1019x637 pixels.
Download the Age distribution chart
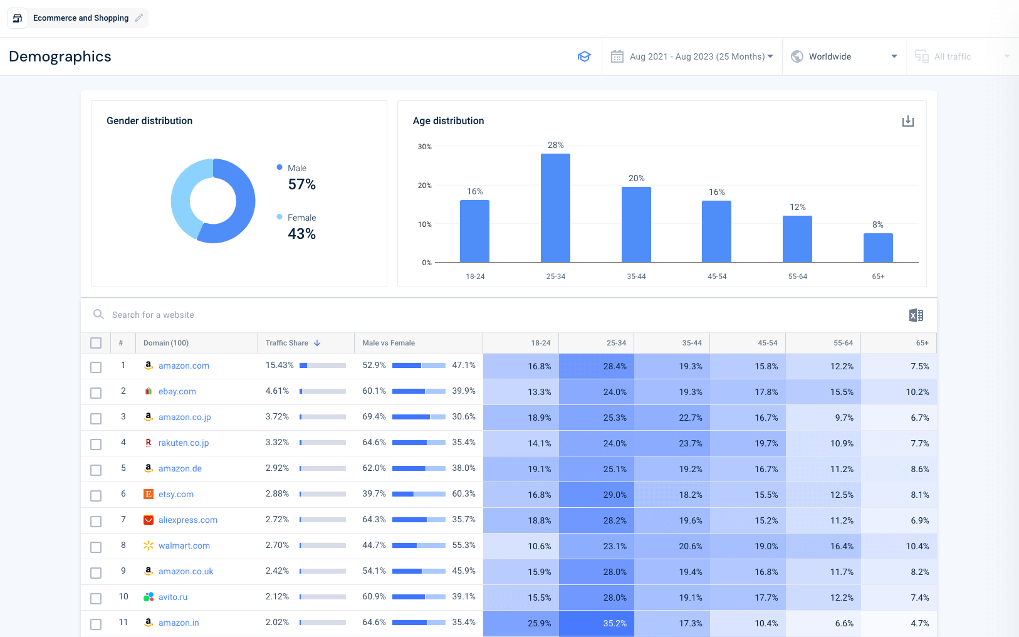(907, 121)
